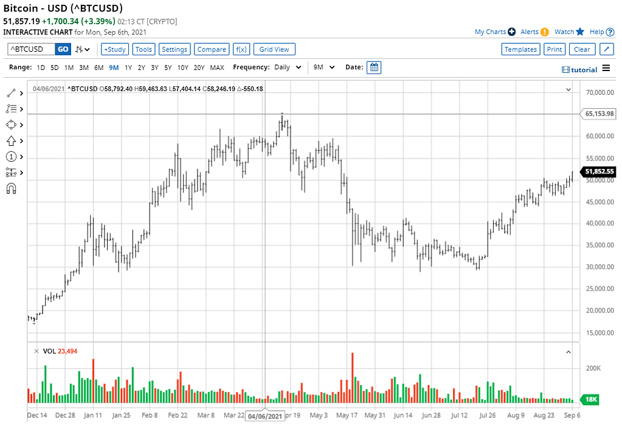The width and height of the screenshot is (622, 424).
Task: Open the chart hamburger menu
Action: (606, 68)
